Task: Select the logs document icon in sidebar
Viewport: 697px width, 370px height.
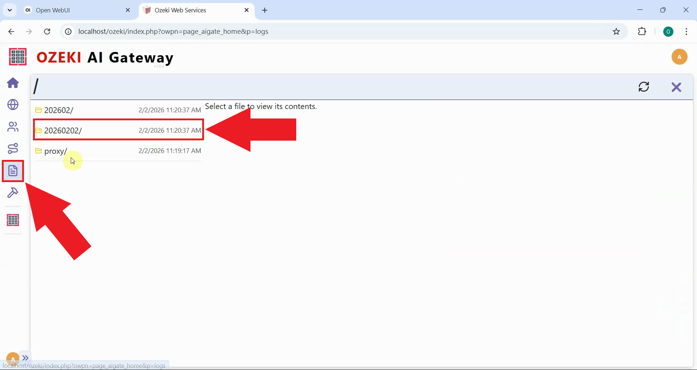Action: click(13, 170)
